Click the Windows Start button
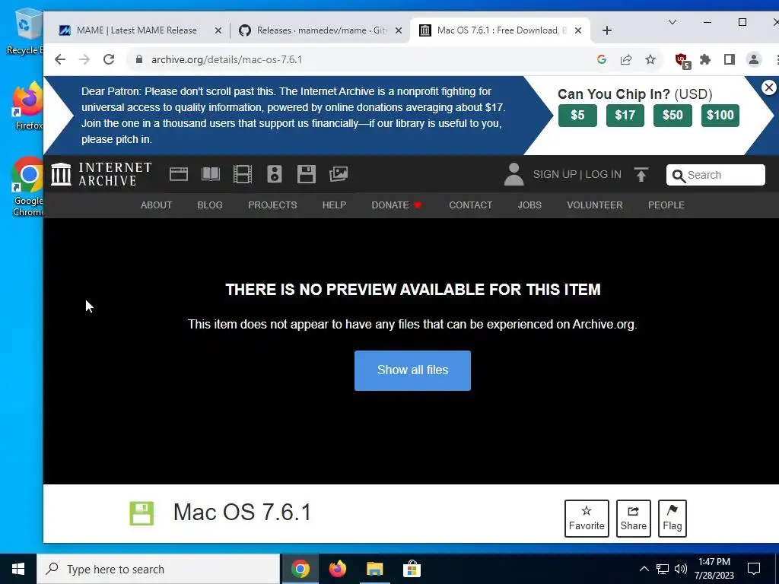779x584 pixels. pos(18,569)
